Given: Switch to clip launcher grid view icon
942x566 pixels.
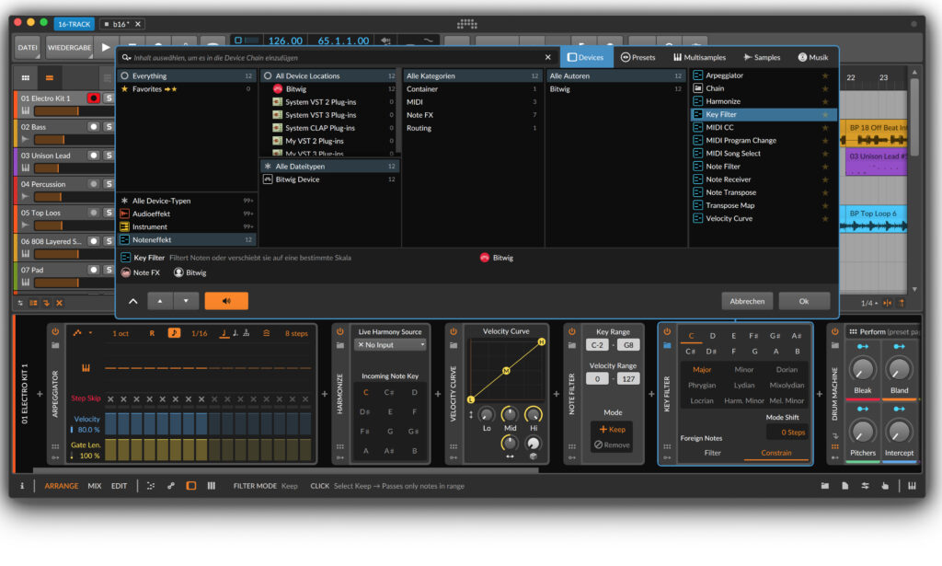Looking at the screenshot, I should 25,78.
